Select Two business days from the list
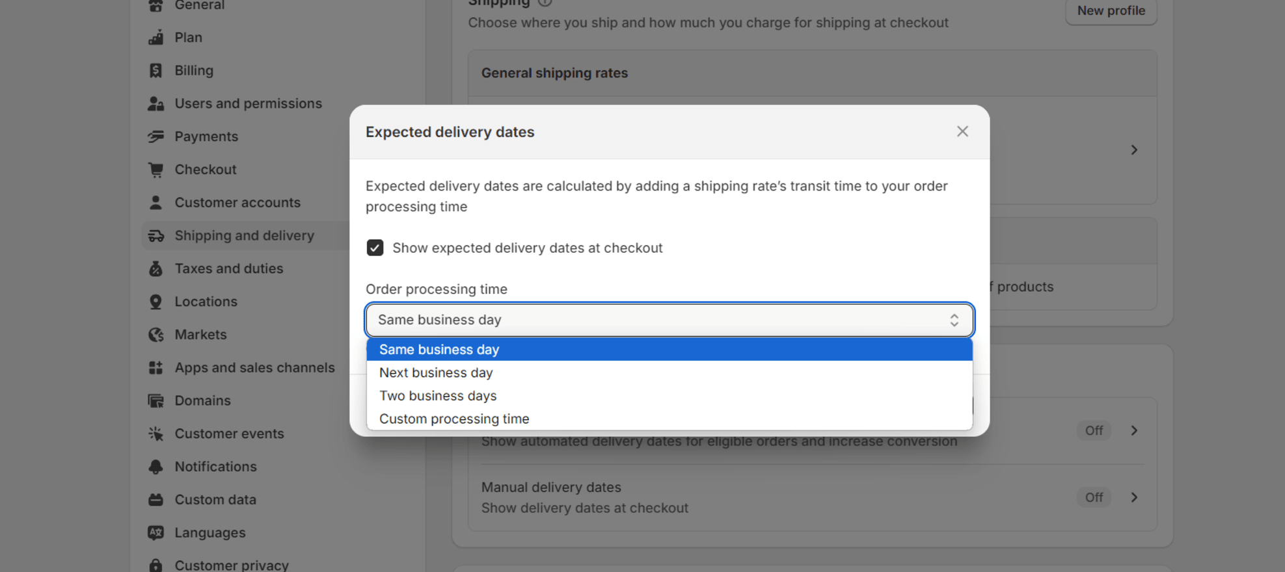The width and height of the screenshot is (1285, 572). (438, 395)
